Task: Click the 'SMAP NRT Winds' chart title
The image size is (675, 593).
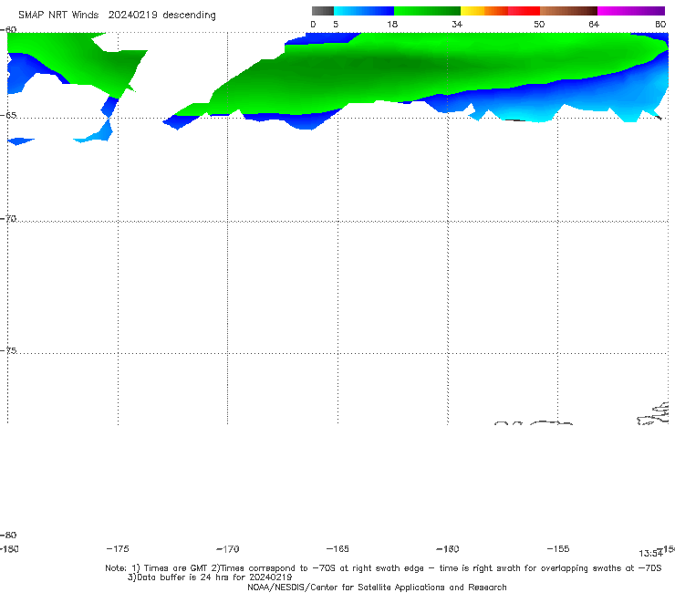Action: click(x=117, y=16)
